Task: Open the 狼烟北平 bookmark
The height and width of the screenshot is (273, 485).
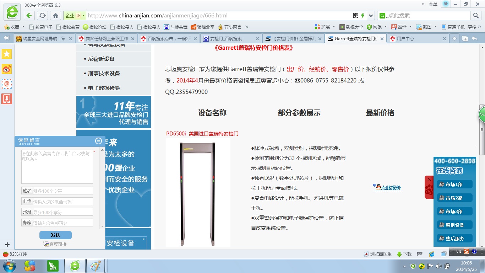Action: pos(202,27)
